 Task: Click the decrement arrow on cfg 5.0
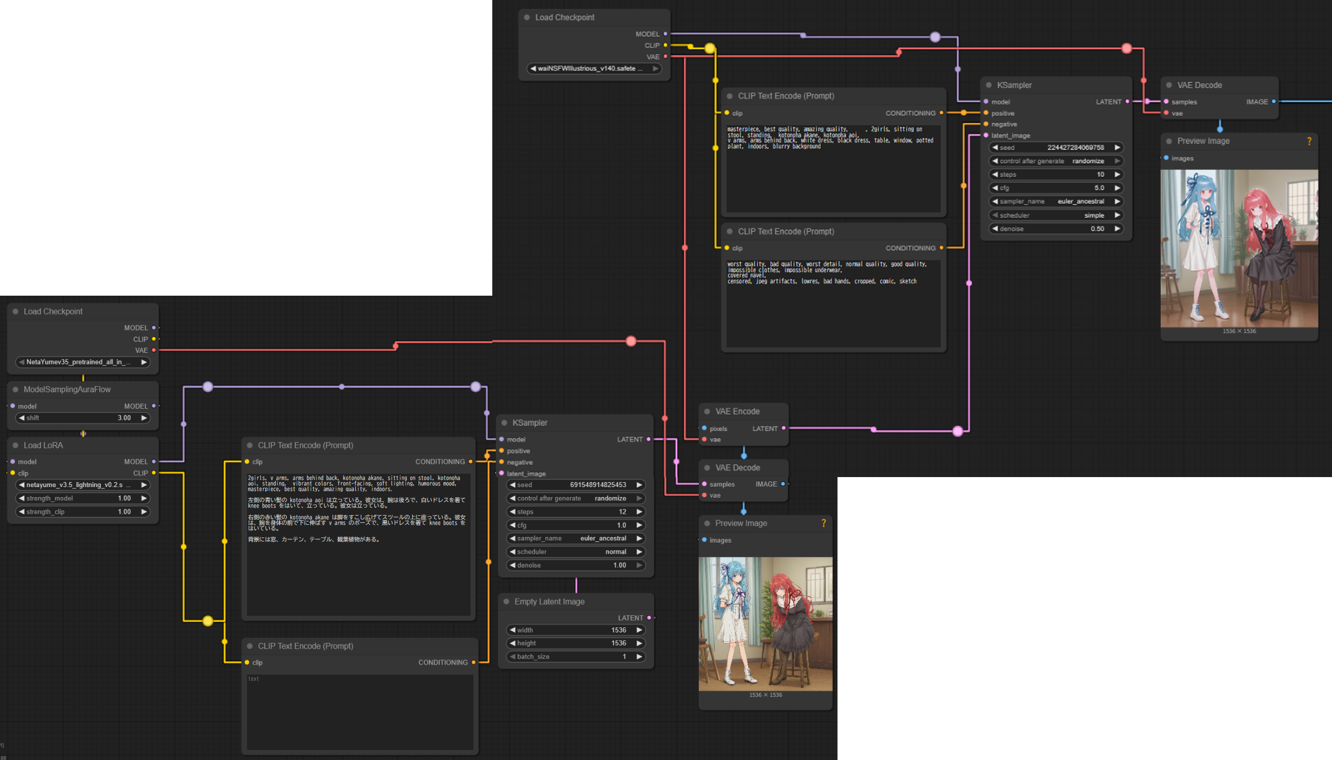(x=995, y=188)
